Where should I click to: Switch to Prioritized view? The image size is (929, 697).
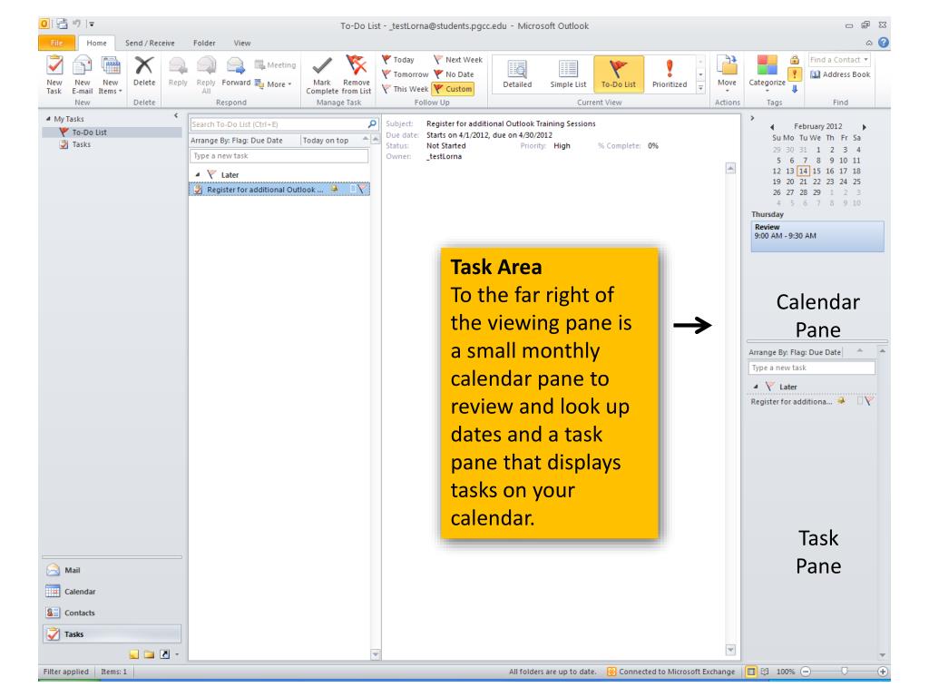pyautogui.click(x=670, y=74)
